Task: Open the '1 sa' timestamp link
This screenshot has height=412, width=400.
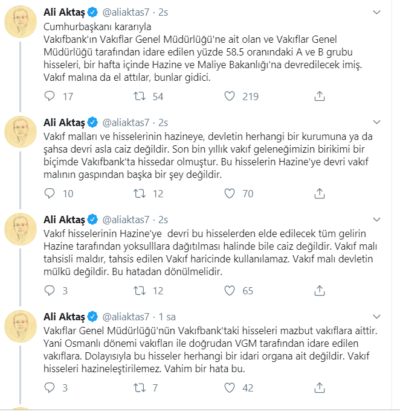Action: 167,317
